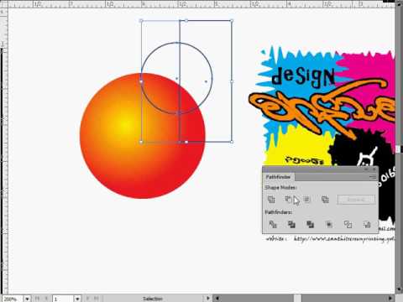Click horizontal scrollbar left arrow

217,298
